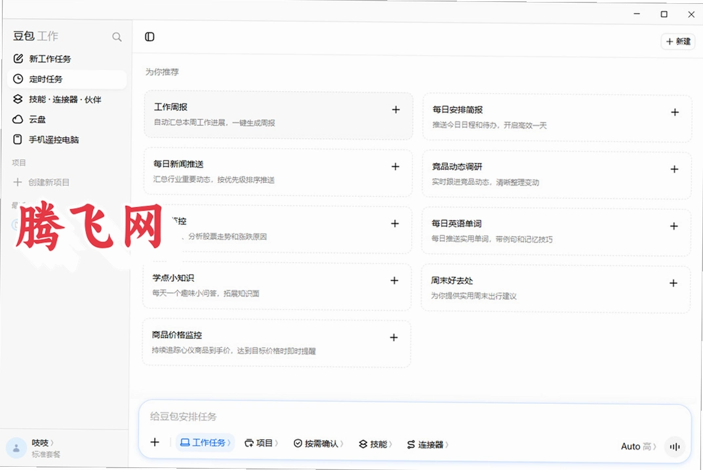The width and height of the screenshot is (703, 470).
Task: Open the 周末好去处 card title
Action: click(452, 281)
